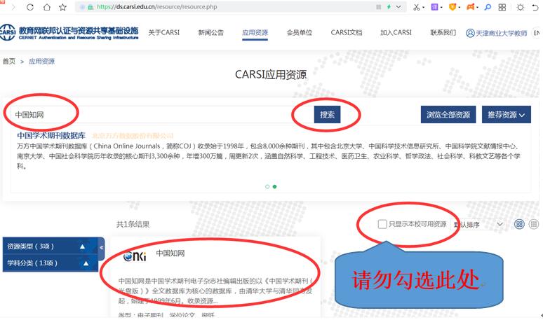543x320 pixels.
Task: Open the 中国知网 result title
Action: 170,253
